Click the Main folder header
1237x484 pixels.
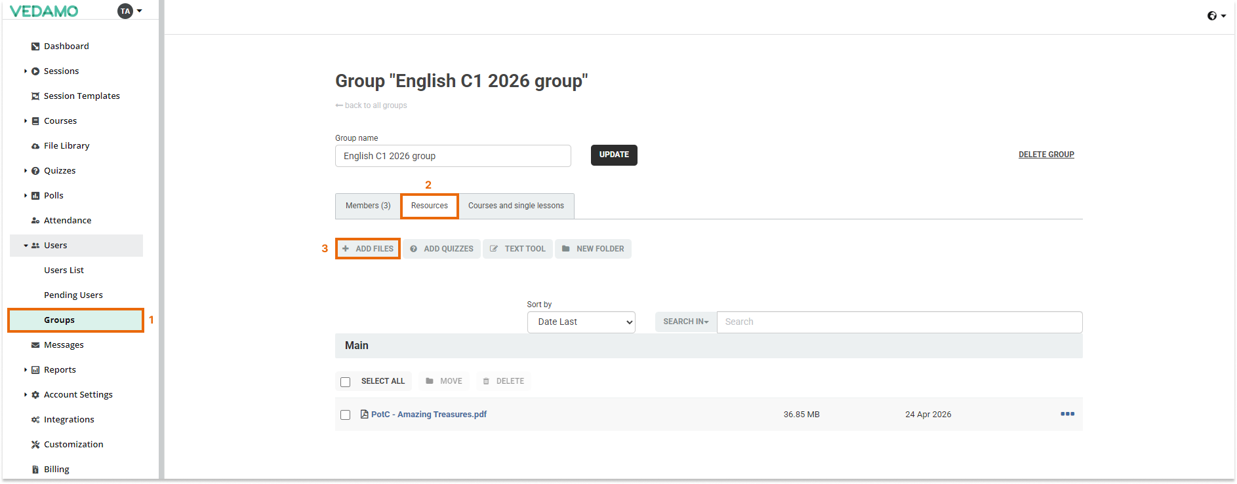[708, 346]
